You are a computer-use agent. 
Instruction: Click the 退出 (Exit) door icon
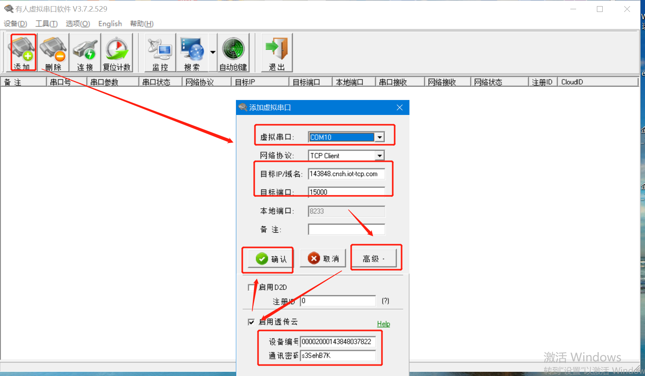coord(277,53)
